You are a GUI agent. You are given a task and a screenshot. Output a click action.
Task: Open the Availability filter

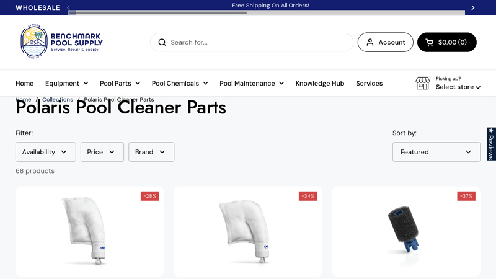(x=45, y=152)
